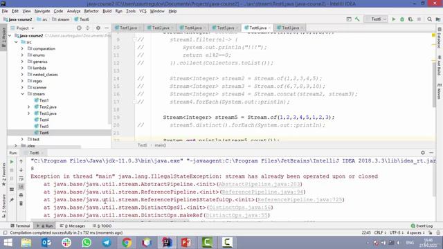Toggle the Structure side tool window
The image size is (443, 249).
[3, 206]
